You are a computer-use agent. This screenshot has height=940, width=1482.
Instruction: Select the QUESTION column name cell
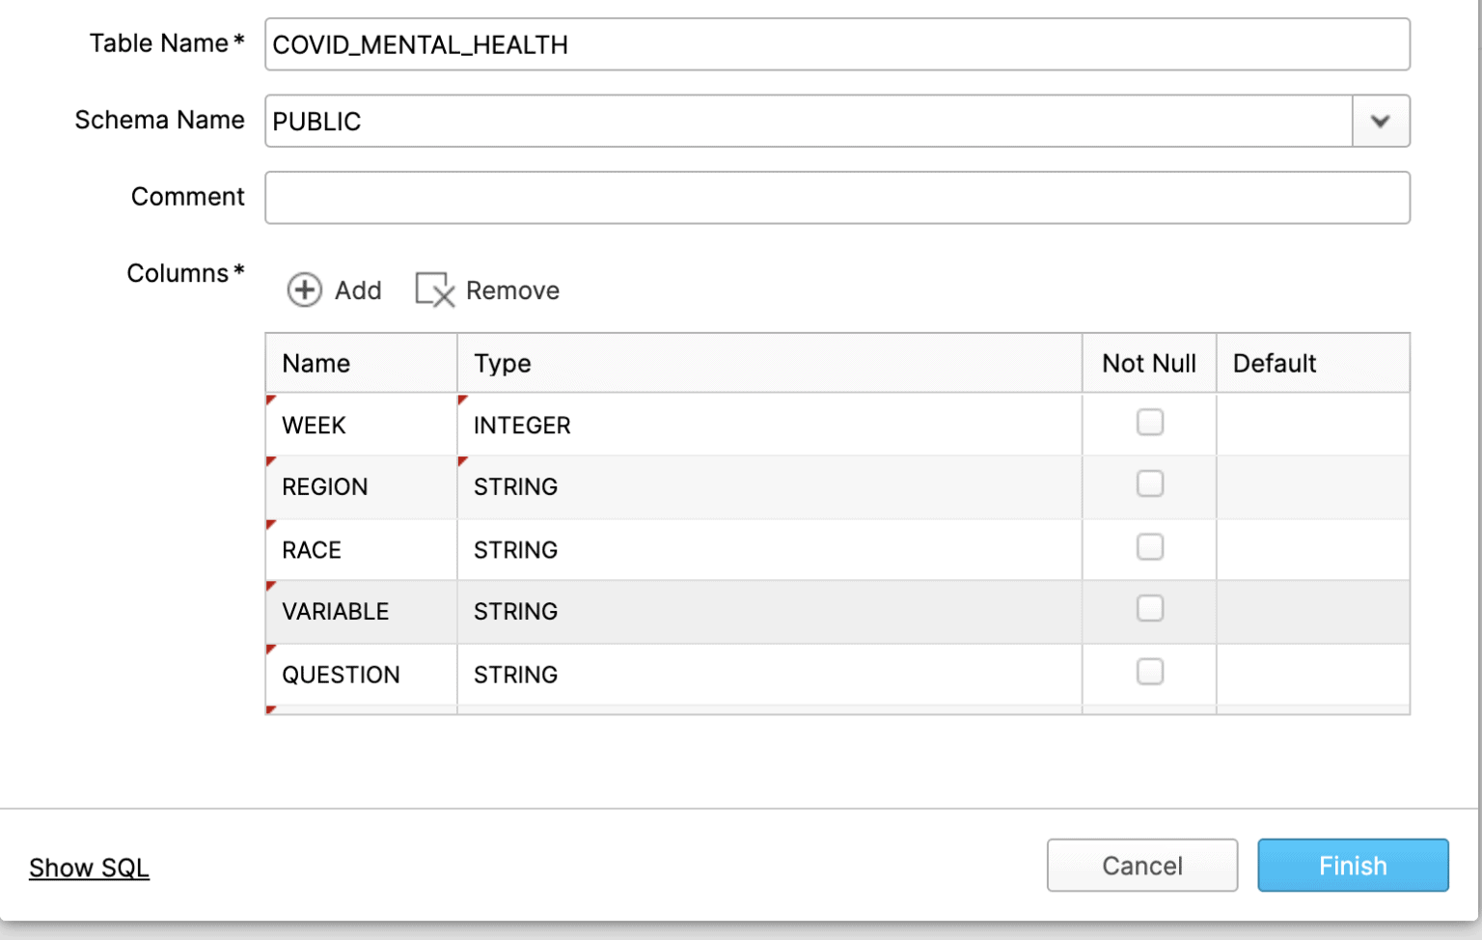tap(360, 675)
